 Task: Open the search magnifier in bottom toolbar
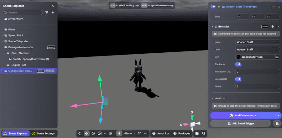[x=204, y=133]
